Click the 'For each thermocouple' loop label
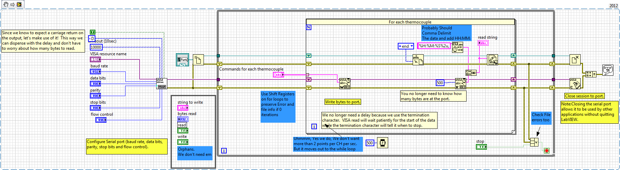The width and height of the screenshot is (620, 170). pyautogui.click(x=410, y=22)
